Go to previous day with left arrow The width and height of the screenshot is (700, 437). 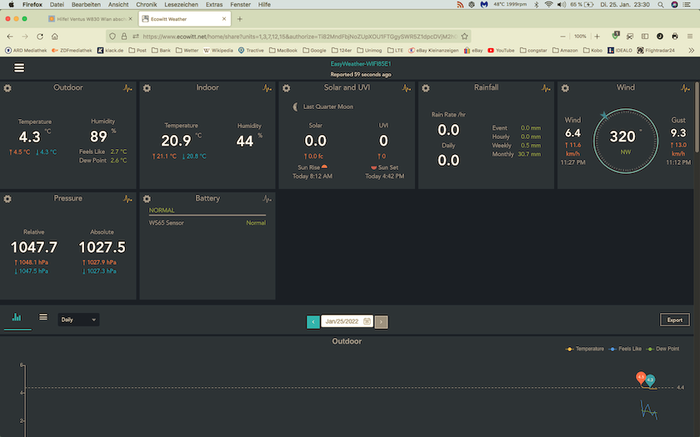[313, 321]
